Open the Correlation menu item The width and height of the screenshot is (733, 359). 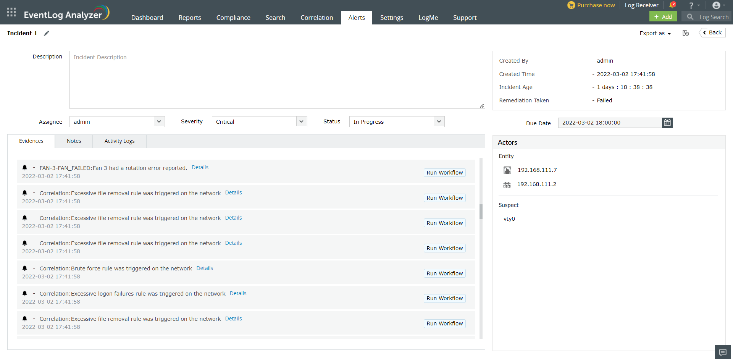[316, 18]
